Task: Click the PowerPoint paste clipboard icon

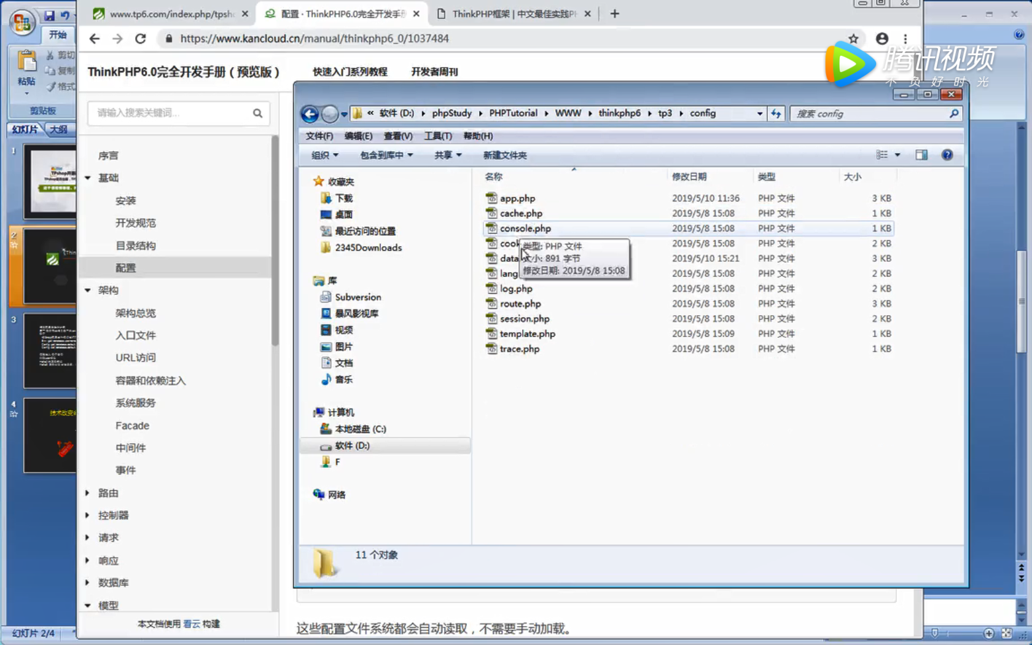Action: pos(26,62)
